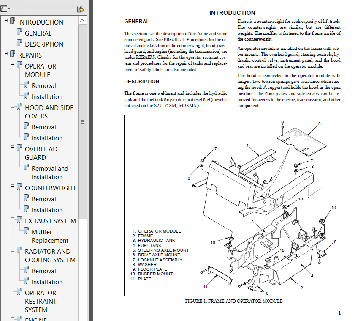Viewport: 355px width, 321px height.
Task: Open the Installation bookmark under COUNTERWEIGHT
Action: tap(47, 210)
